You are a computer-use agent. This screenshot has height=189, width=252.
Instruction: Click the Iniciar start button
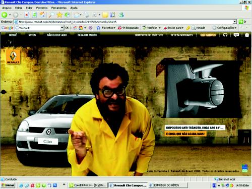coord(8,185)
